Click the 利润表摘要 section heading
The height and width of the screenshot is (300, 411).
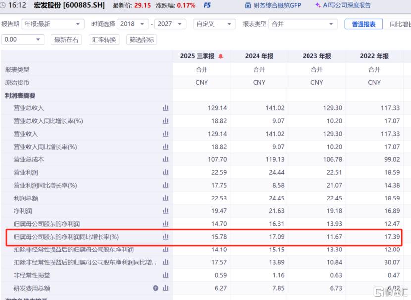pos(20,96)
